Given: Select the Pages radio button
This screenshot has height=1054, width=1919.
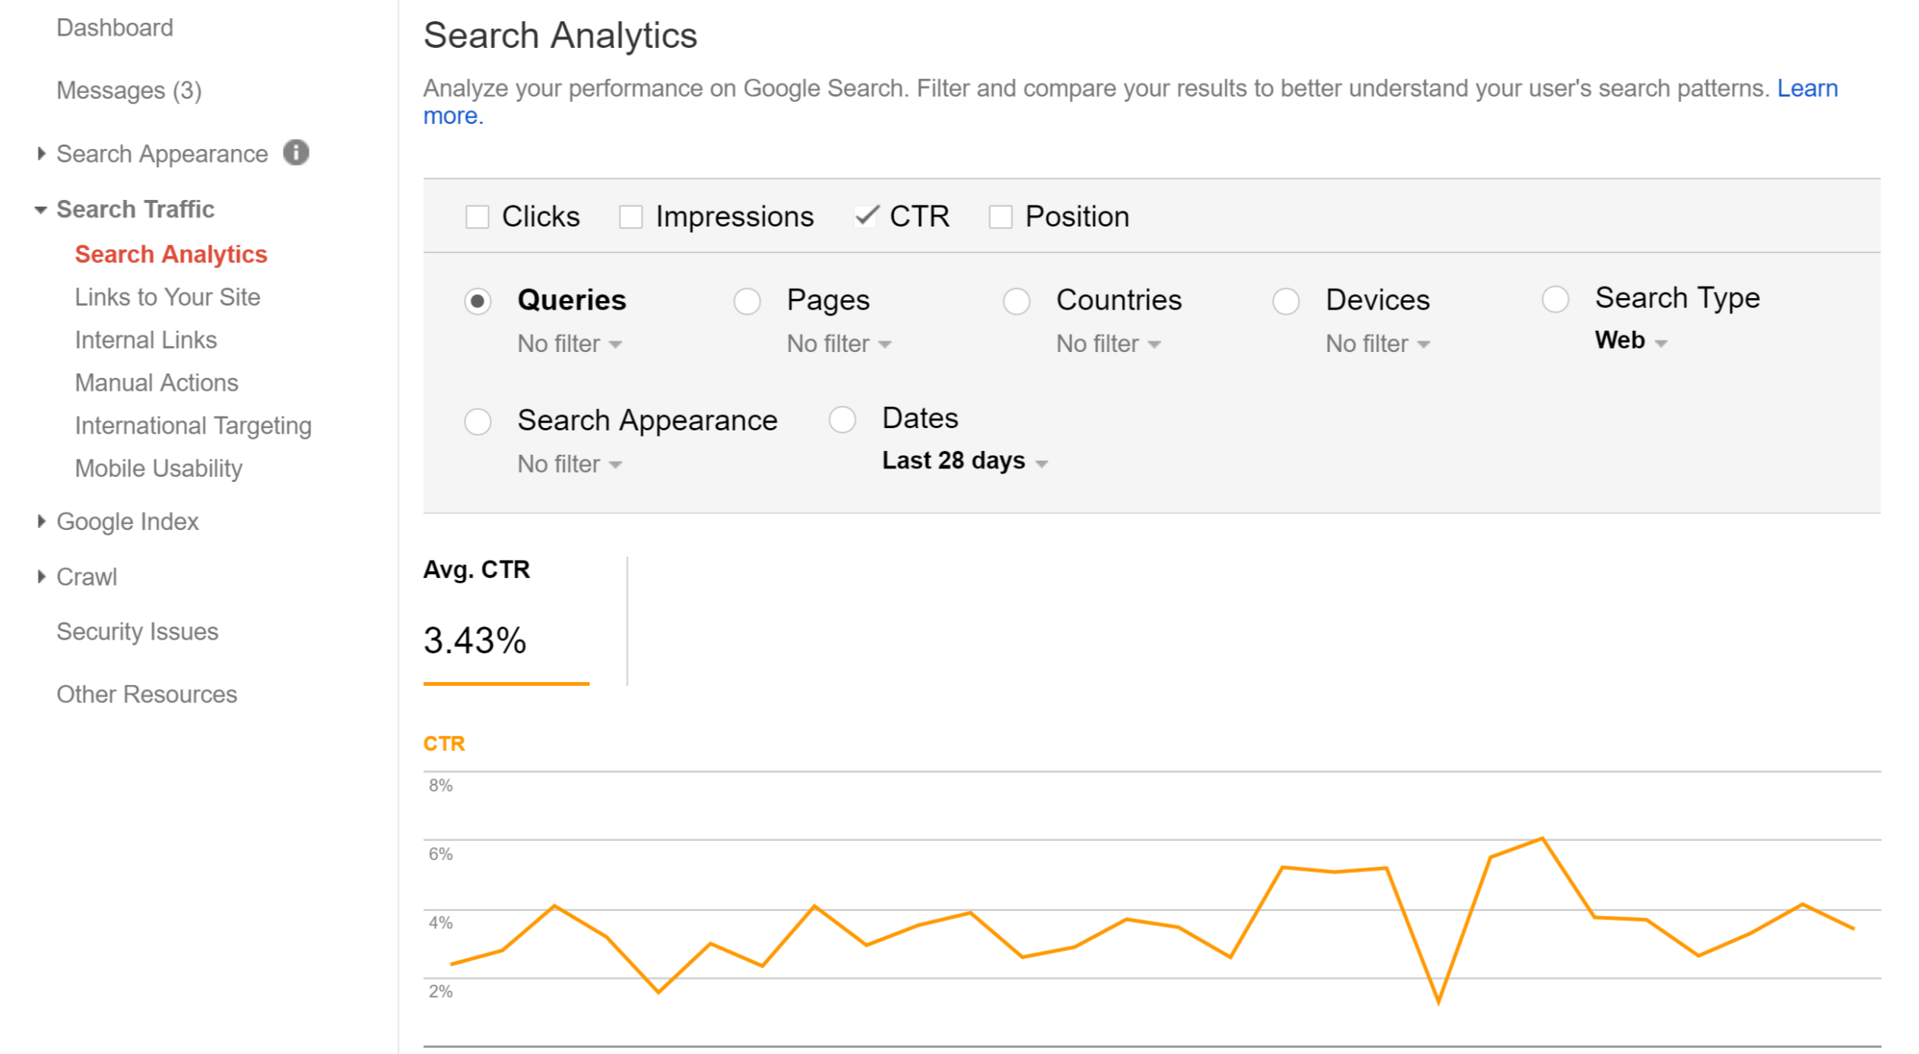Looking at the screenshot, I should click(x=747, y=301).
